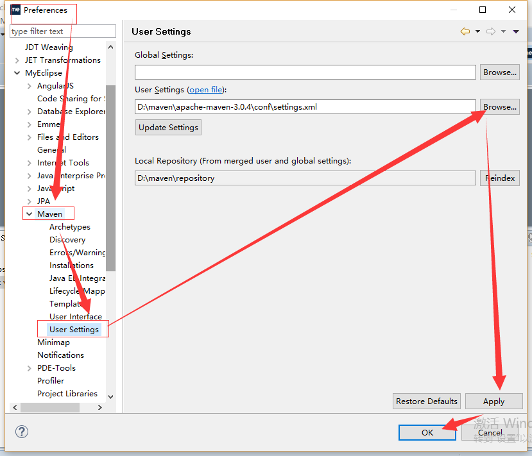Click horizontal scrollbar left arrow

[15, 407]
